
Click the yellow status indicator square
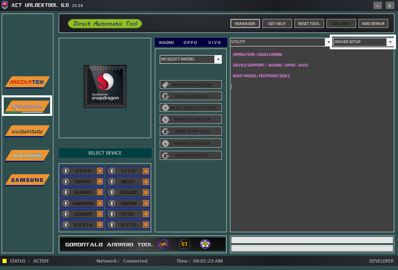pyautogui.click(x=5, y=261)
